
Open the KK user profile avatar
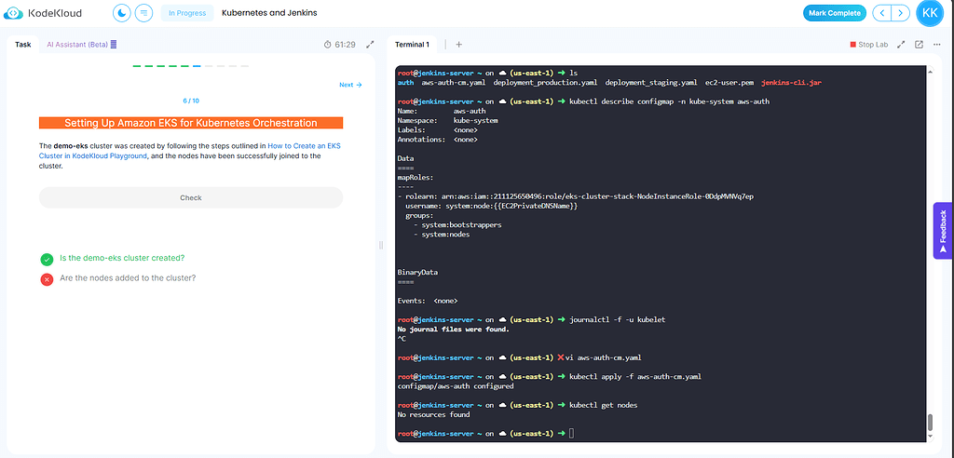[930, 13]
